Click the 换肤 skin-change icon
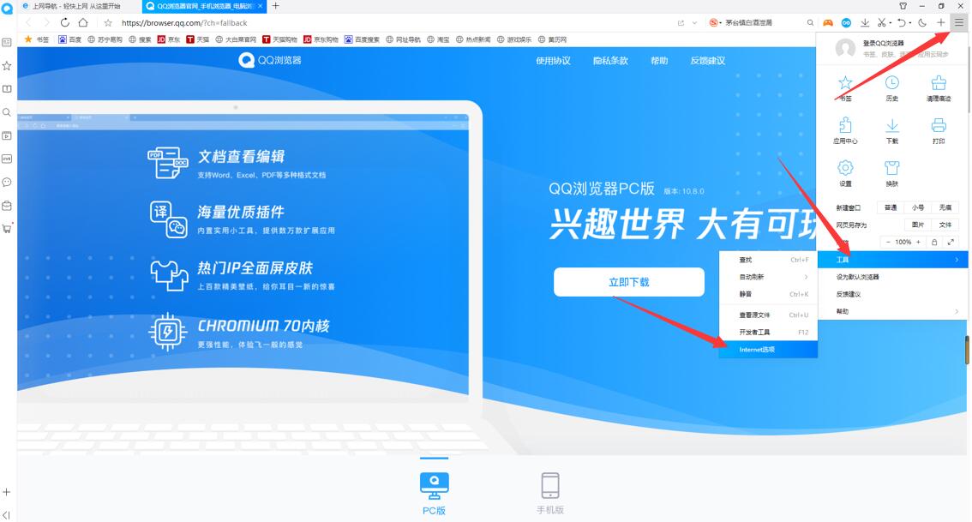 pyautogui.click(x=891, y=170)
